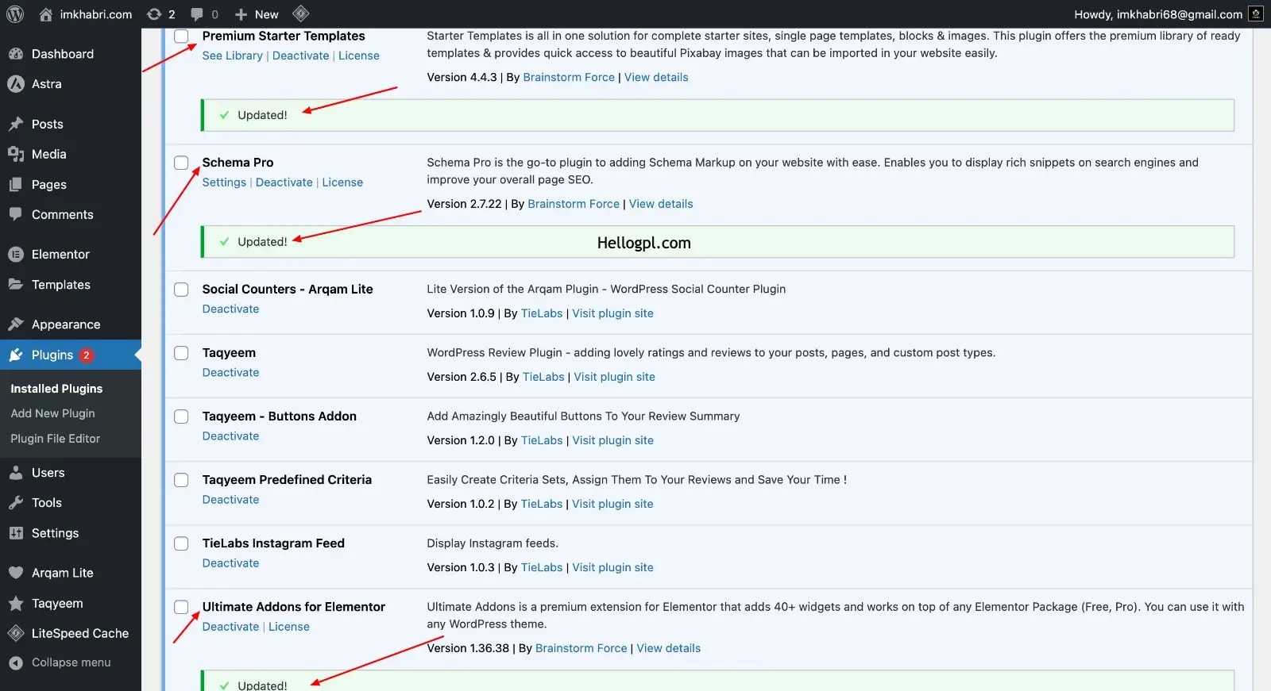1271x691 pixels.
Task: Open the WordPress logo menu
Action: 14,14
